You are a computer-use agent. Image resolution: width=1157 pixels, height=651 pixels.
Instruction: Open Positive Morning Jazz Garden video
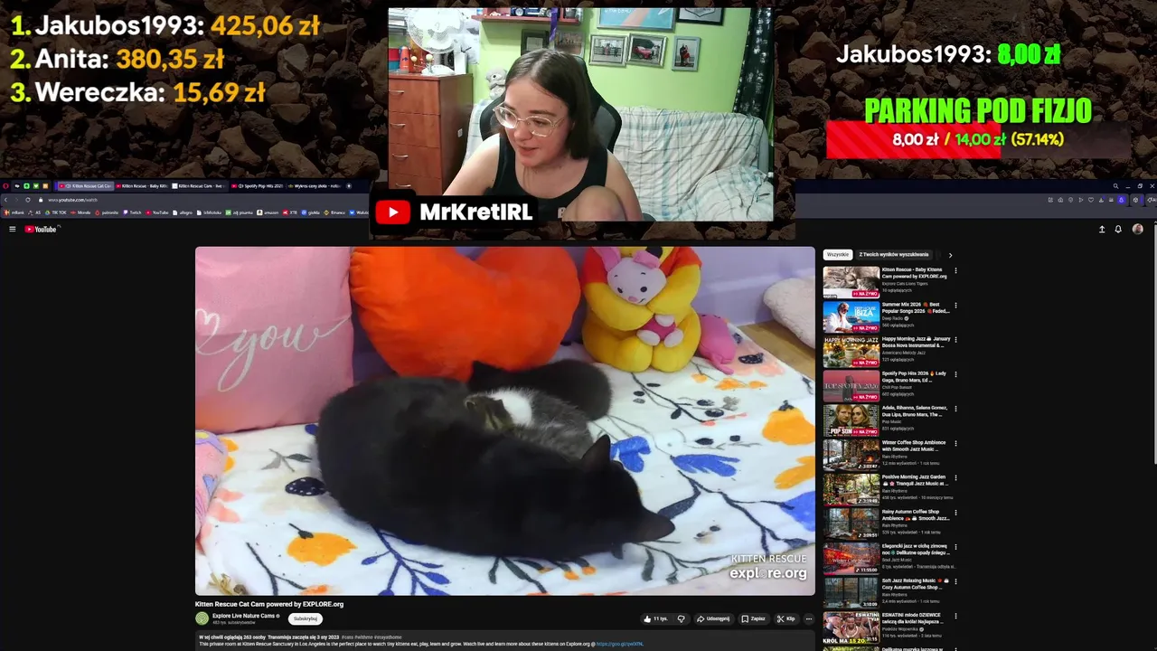tap(851, 489)
